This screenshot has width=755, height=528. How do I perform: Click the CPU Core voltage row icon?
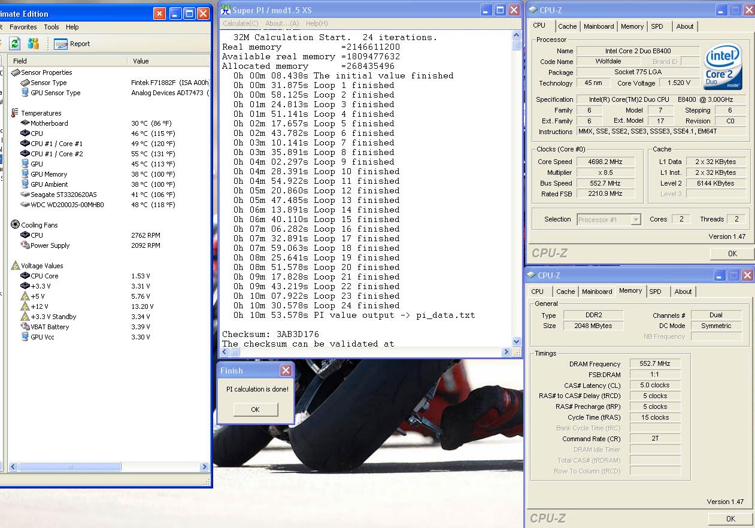25,276
